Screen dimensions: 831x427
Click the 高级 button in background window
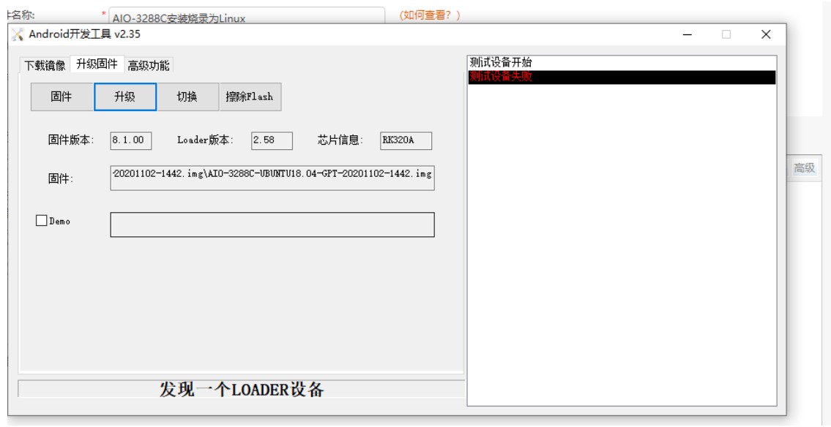804,168
